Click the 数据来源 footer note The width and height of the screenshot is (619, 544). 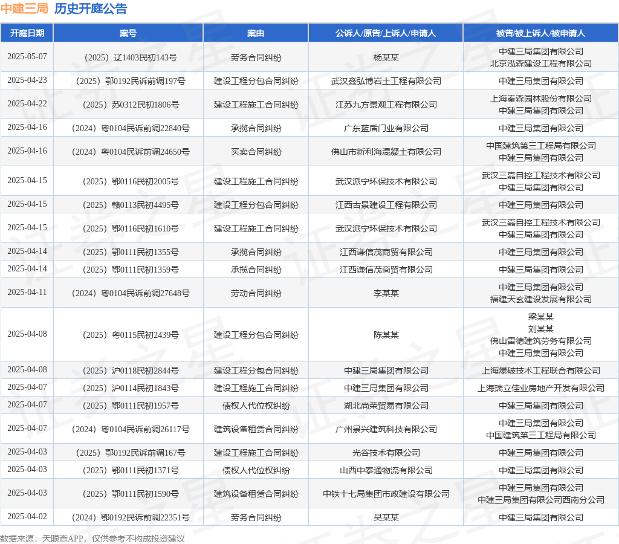[x=92, y=539]
